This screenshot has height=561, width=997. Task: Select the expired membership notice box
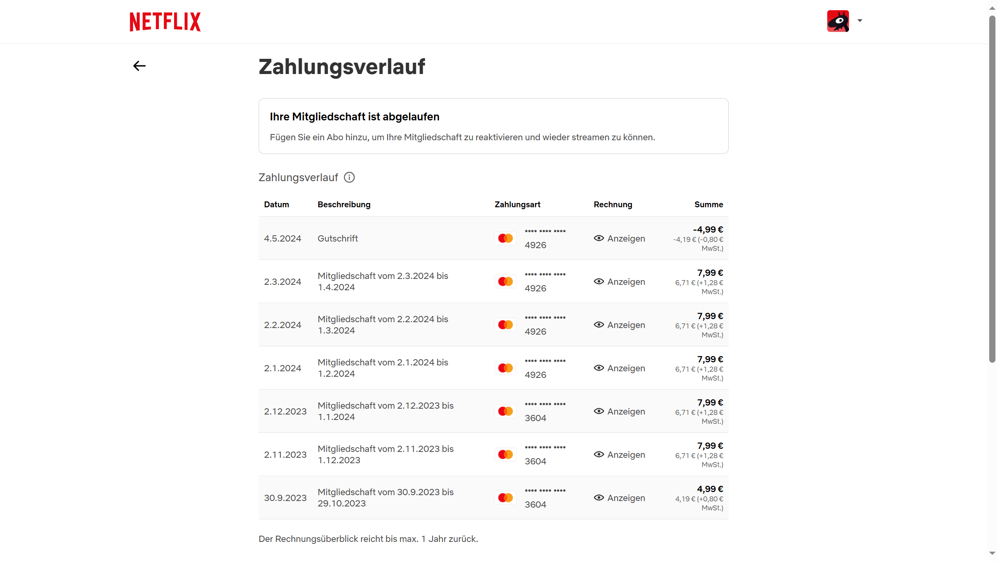[493, 126]
